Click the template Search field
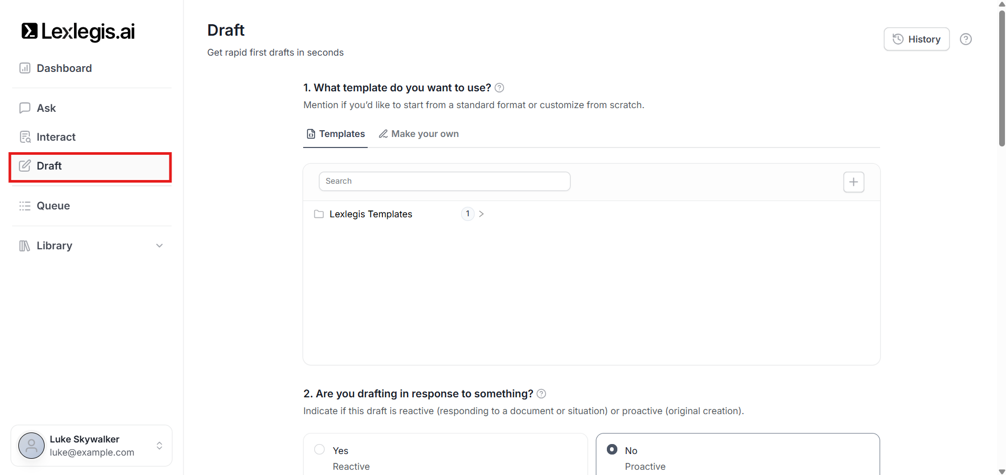Image resolution: width=1006 pixels, height=475 pixels. click(444, 181)
